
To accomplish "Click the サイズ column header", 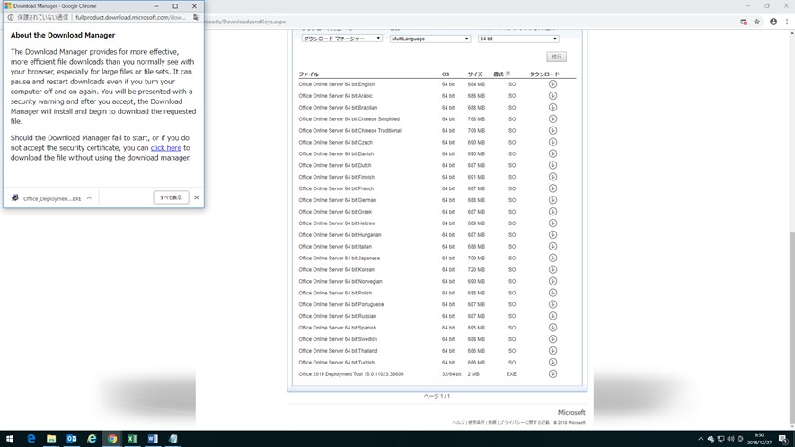I will [475, 74].
